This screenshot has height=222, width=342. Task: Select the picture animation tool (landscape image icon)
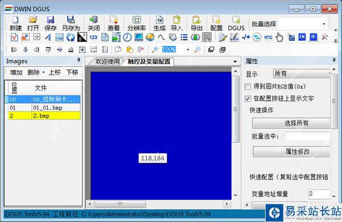click(59, 37)
